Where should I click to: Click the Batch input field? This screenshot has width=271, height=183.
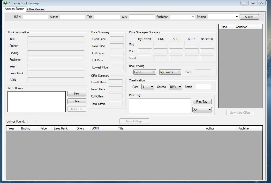[203, 87]
